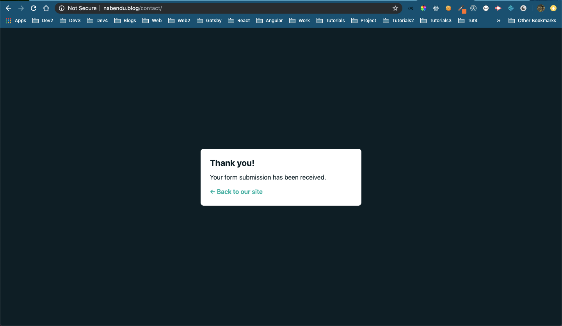Viewport: 562px width, 326px height.
Task: Open the pink video recorder extension
Action: tap(498, 8)
